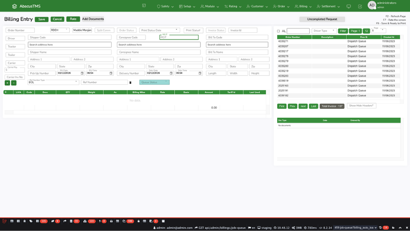Open the Print Status Date dropdown
This screenshot has width=410, height=231.
pos(159,30)
